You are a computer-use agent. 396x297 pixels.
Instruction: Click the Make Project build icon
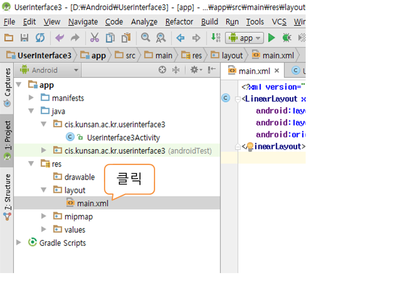point(215,38)
